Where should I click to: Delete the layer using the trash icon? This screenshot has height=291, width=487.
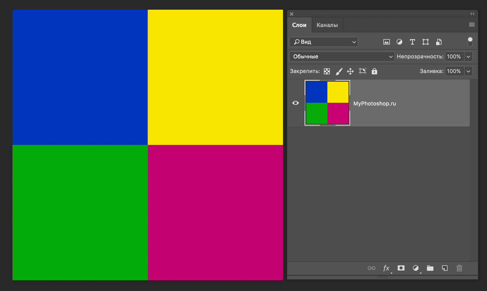[x=459, y=268]
